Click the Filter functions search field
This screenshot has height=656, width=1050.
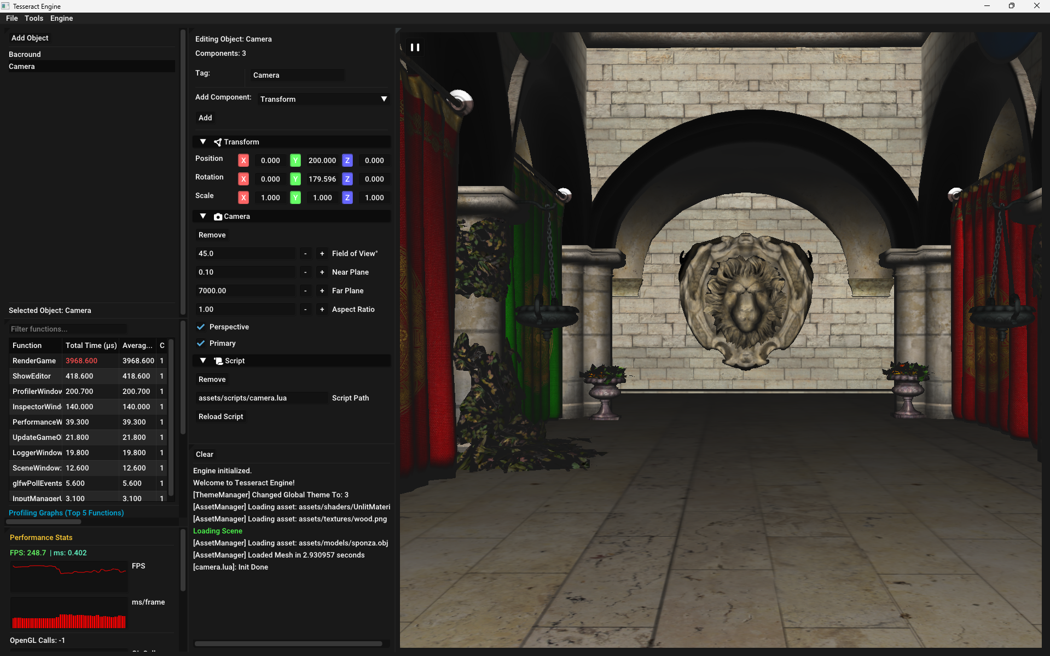tap(67, 329)
